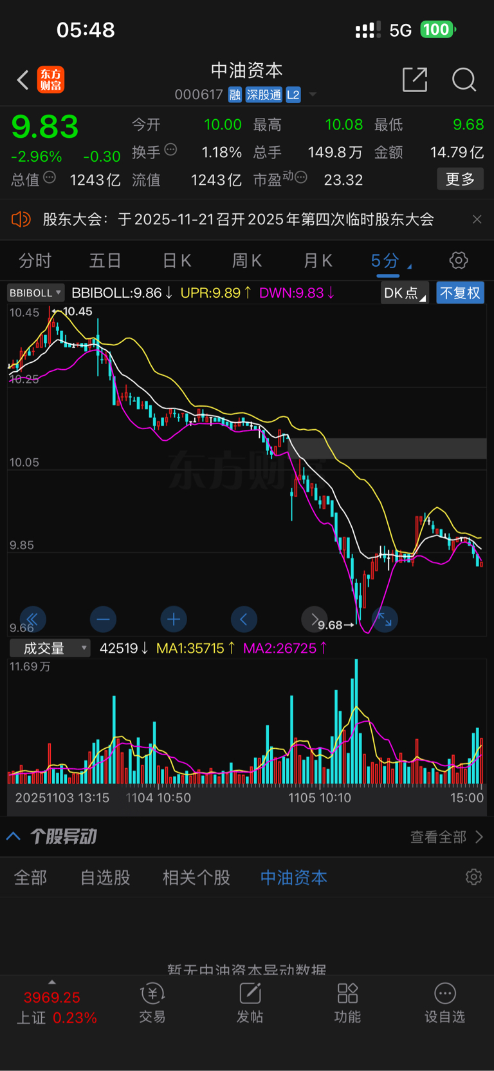Image resolution: width=494 pixels, height=1071 pixels.
Task: Tap the MA1:35715 volume value
Action: point(196,648)
